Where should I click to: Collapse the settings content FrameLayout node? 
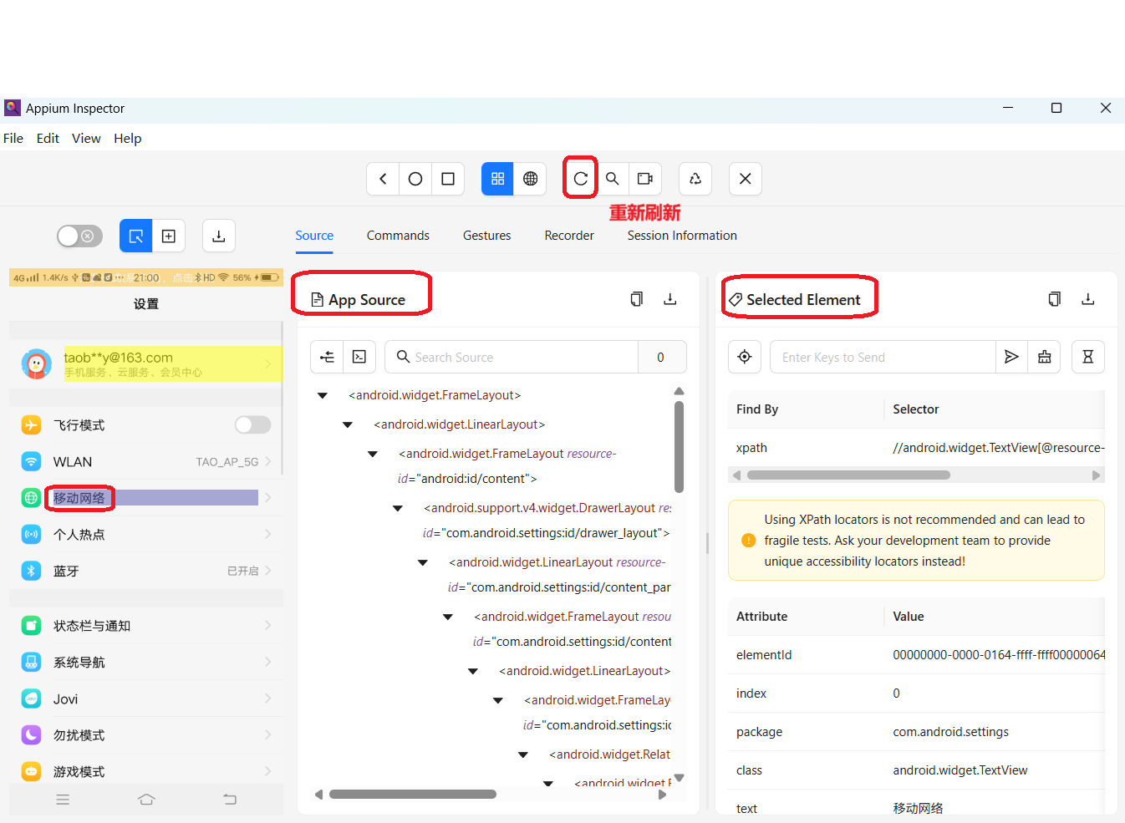[x=448, y=617]
